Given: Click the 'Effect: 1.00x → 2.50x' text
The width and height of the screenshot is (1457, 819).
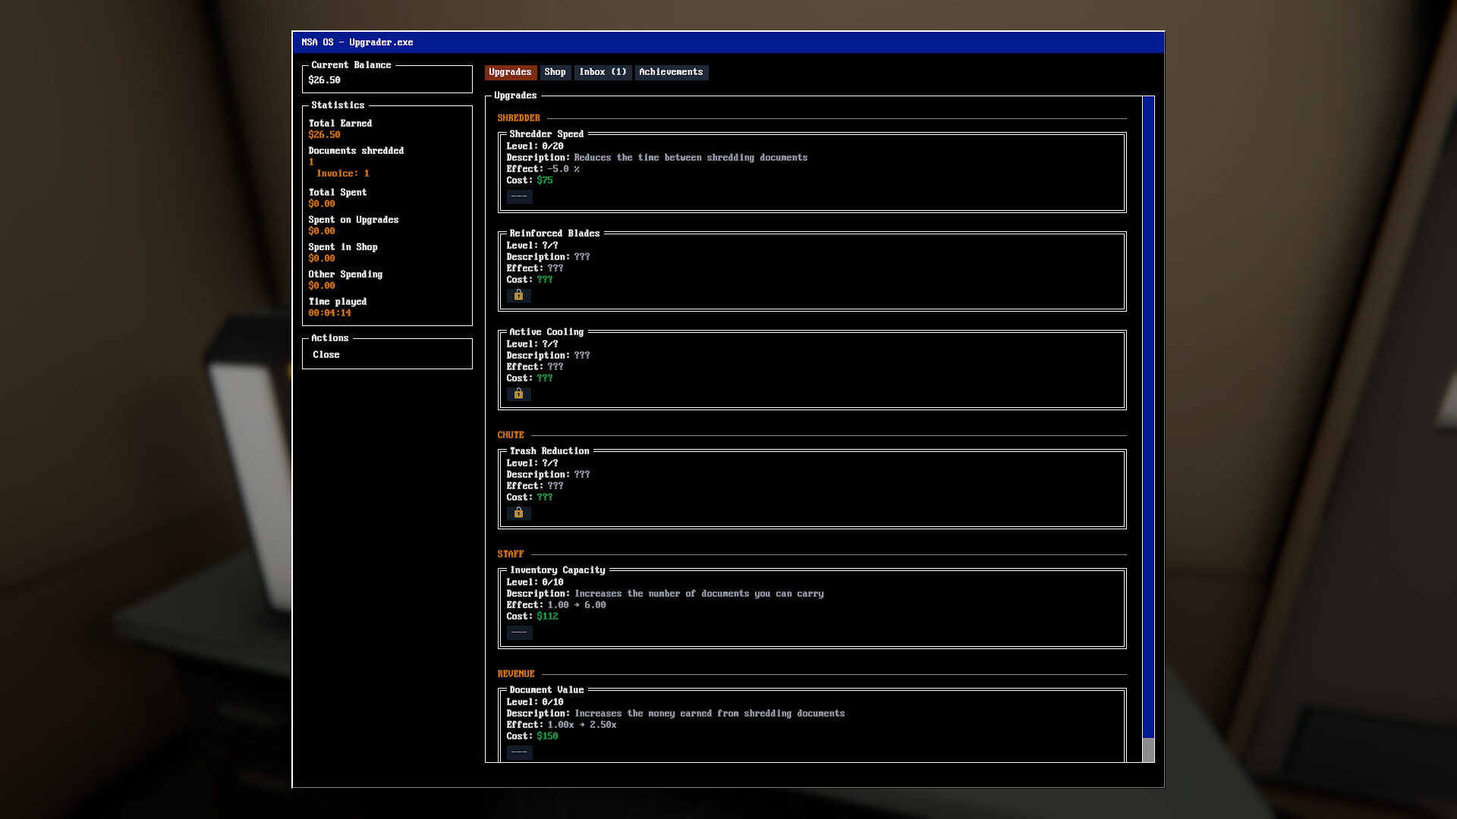Looking at the screenshot, I should [x=562, y=725].
